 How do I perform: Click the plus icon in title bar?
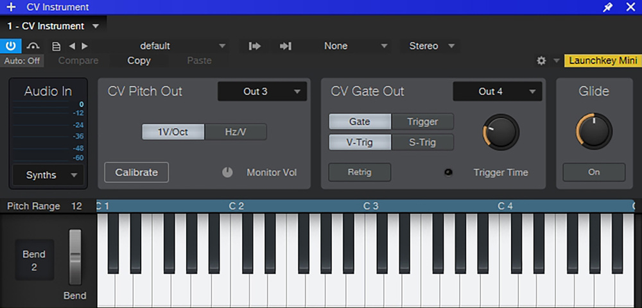11,7
